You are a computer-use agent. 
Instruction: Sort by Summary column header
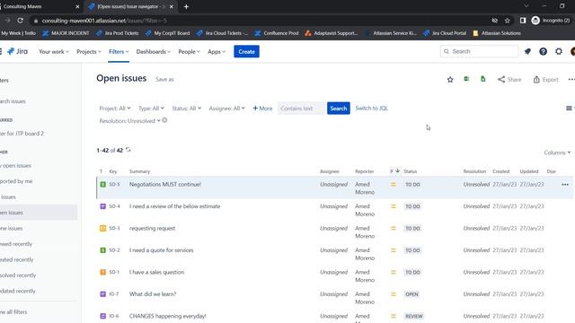coord(140,171)
